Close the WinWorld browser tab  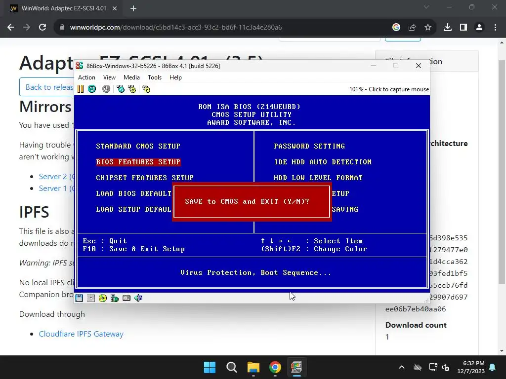[115, 8]
